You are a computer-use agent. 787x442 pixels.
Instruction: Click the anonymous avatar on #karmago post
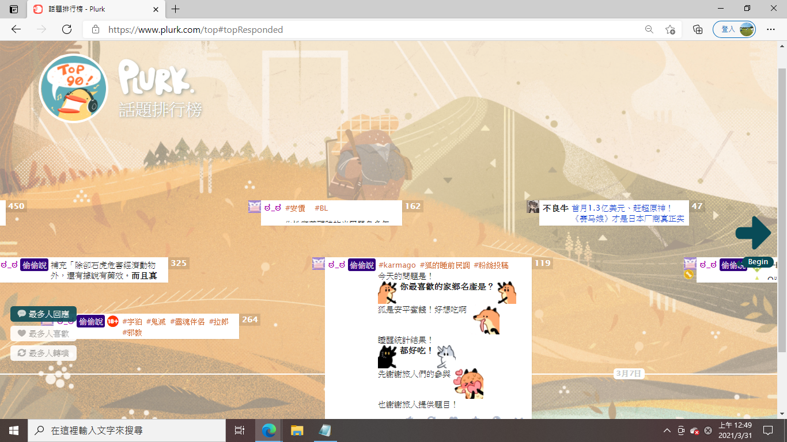coord(319,264)
